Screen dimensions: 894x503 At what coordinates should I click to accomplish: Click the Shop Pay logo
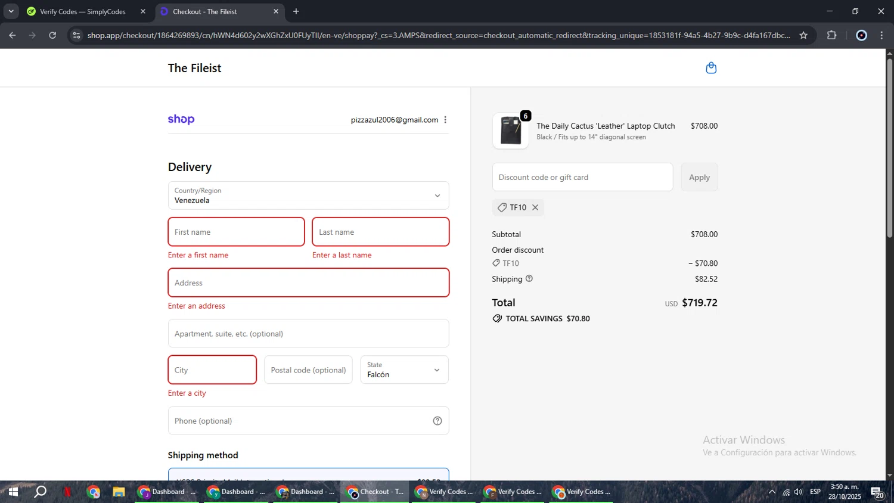(181, 119)
